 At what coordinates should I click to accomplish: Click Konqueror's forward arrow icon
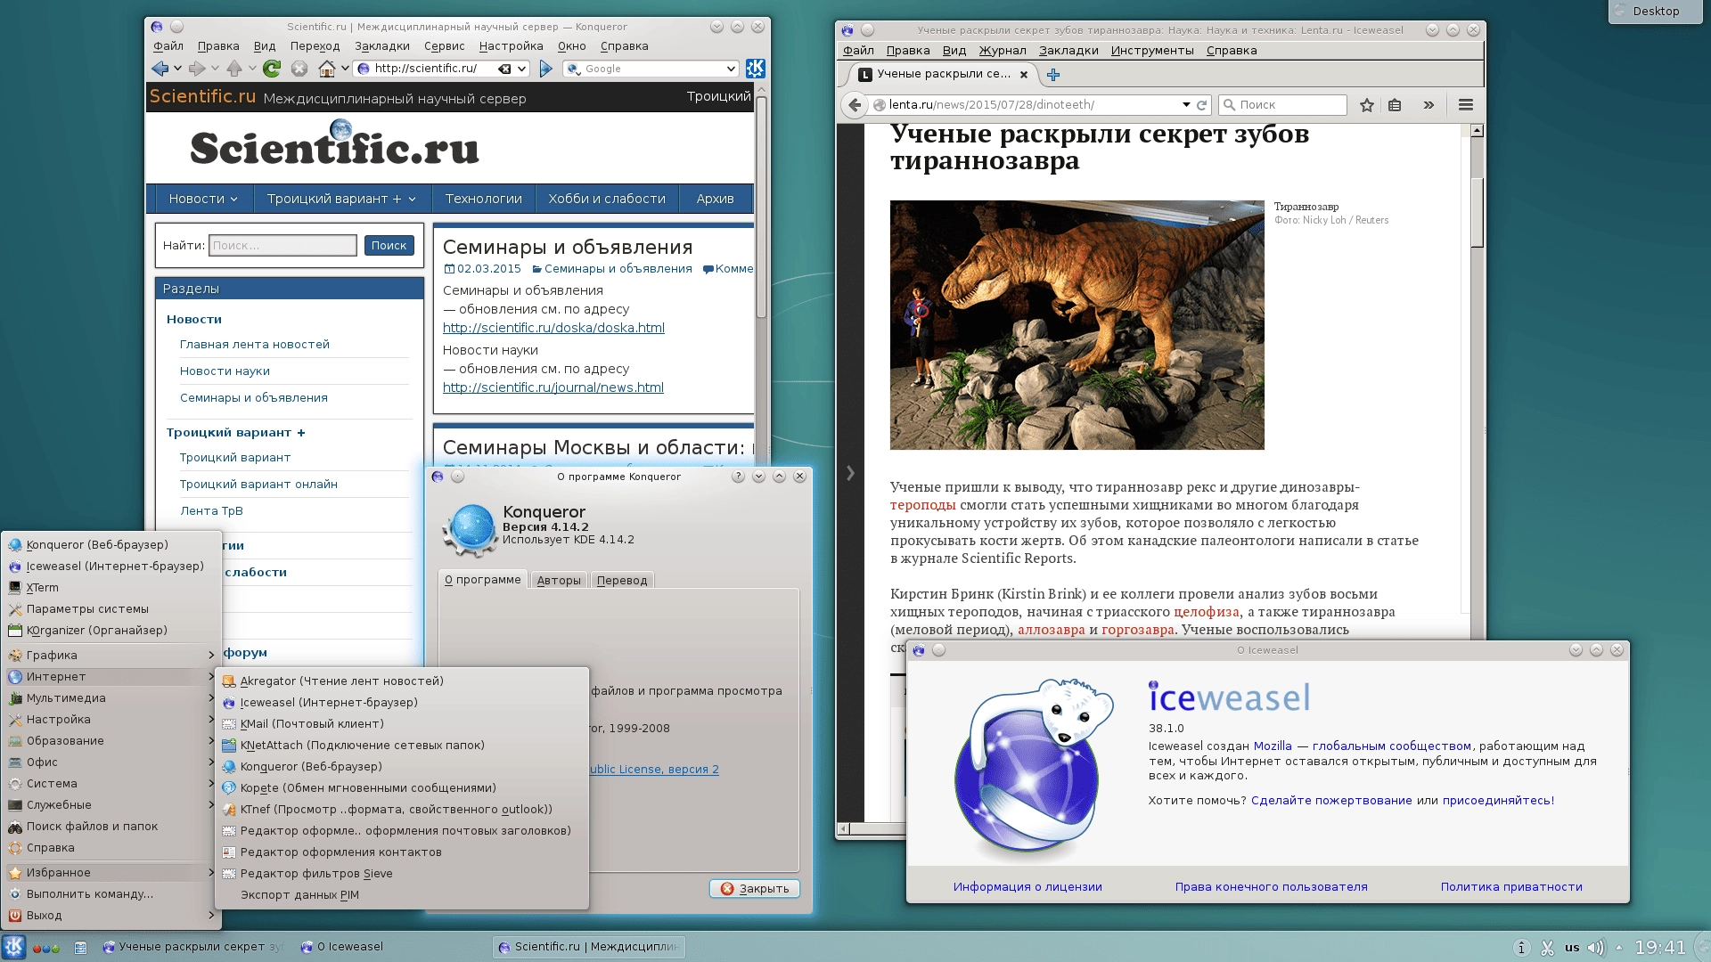[x=197, y=69]
